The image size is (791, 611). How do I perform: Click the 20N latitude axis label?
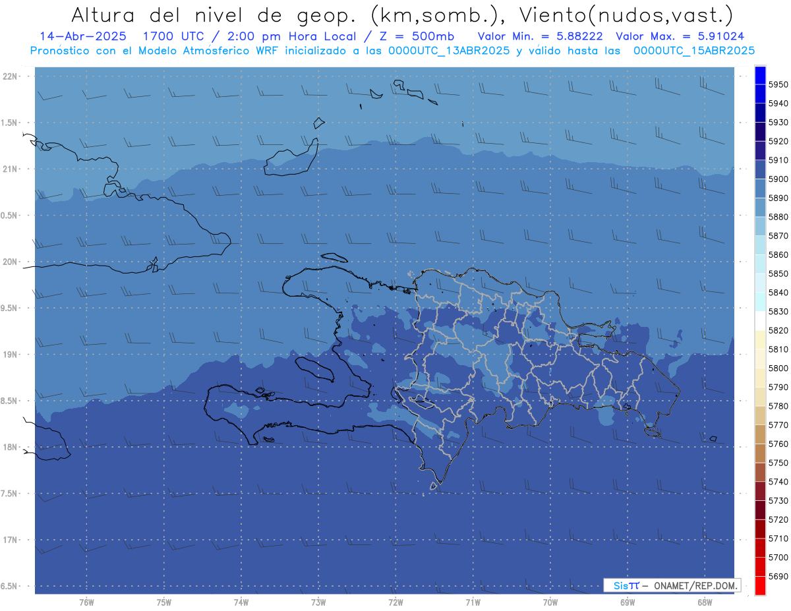(x=10, y=262)
